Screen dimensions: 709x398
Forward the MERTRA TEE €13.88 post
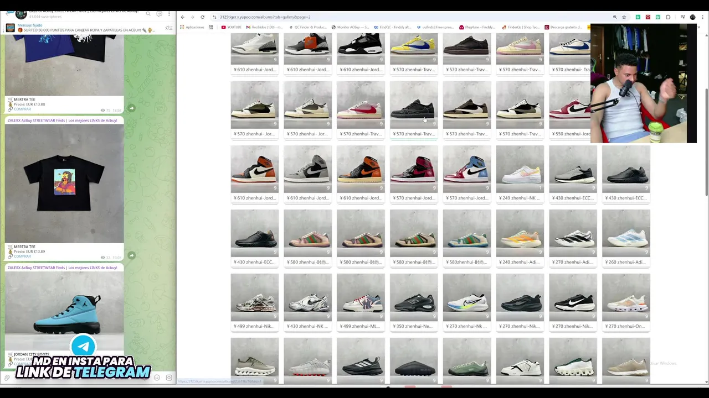tap(131, 108)
